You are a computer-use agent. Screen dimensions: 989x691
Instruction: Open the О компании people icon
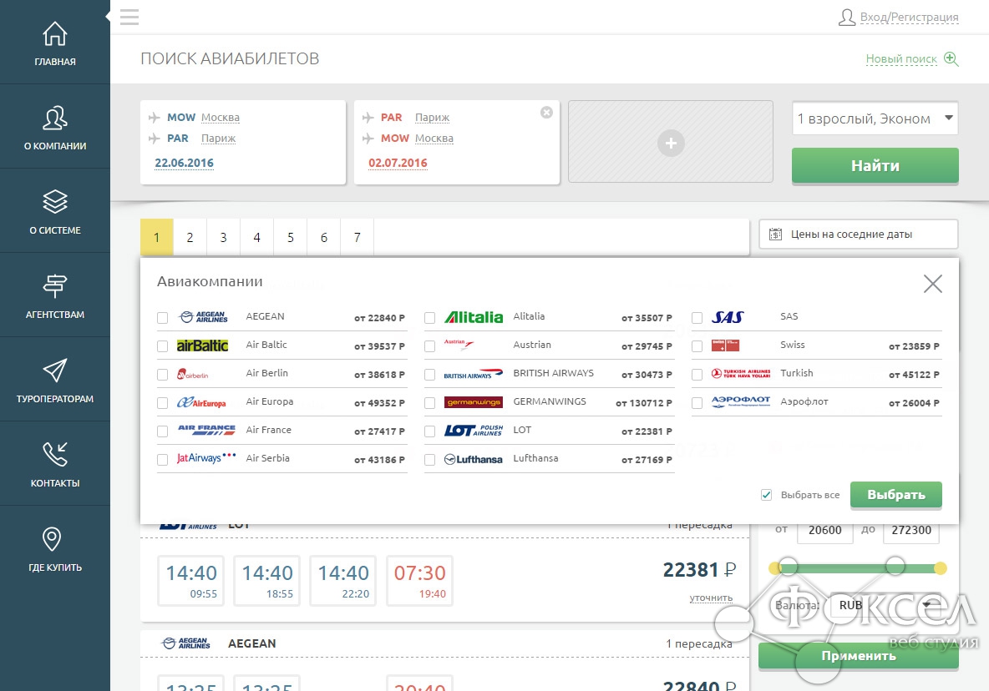(x=55, y=118)
